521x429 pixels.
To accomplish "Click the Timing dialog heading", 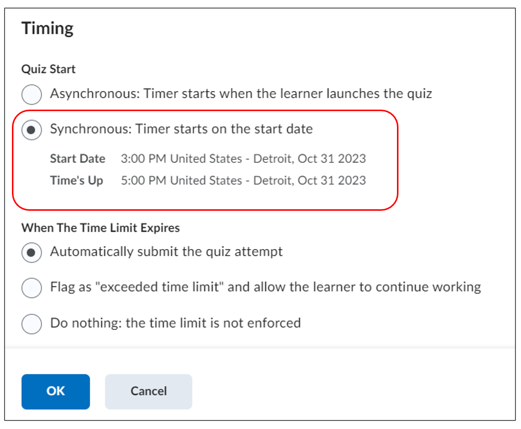I will click(x=48, y=28).
